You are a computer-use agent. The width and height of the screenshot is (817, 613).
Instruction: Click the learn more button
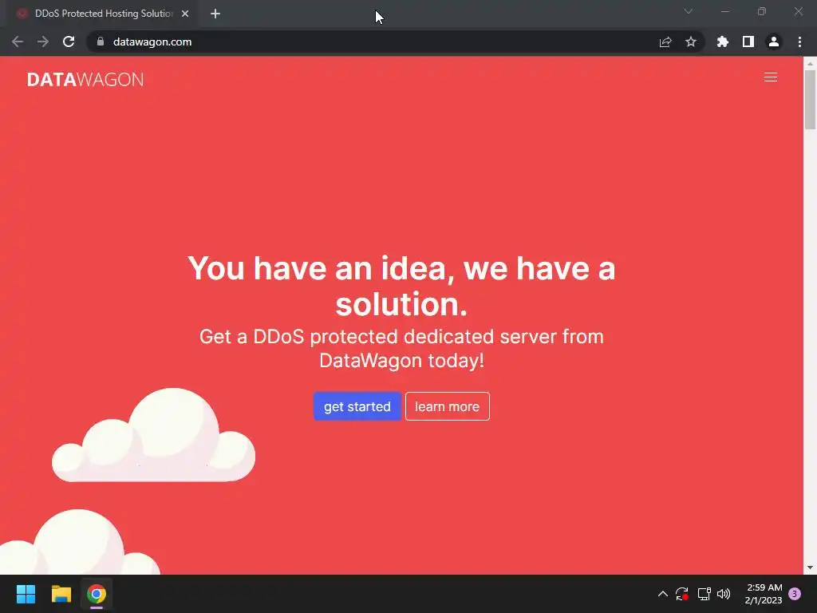447,406
